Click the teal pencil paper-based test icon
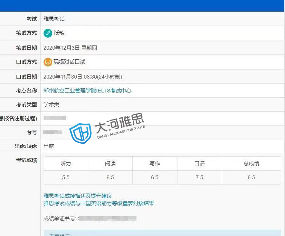 tap(48, 33)
